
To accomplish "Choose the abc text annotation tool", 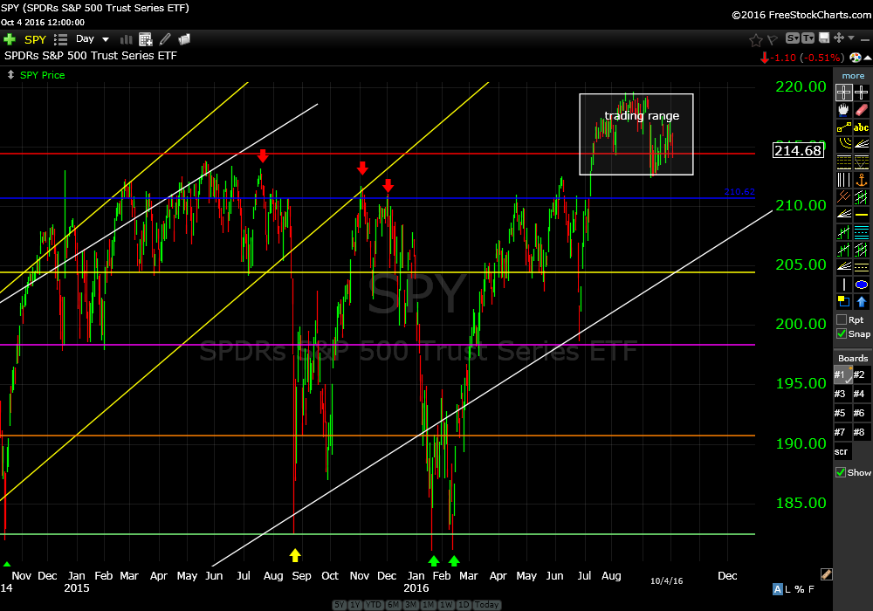I will pyautogui.click(x=862, y=127).
